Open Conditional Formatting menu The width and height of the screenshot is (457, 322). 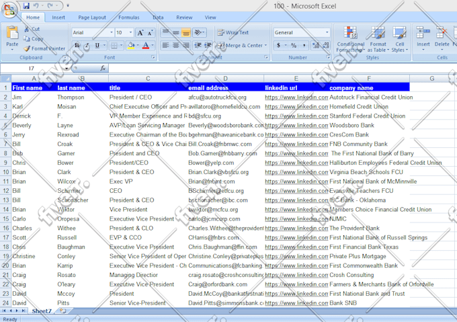351,40
